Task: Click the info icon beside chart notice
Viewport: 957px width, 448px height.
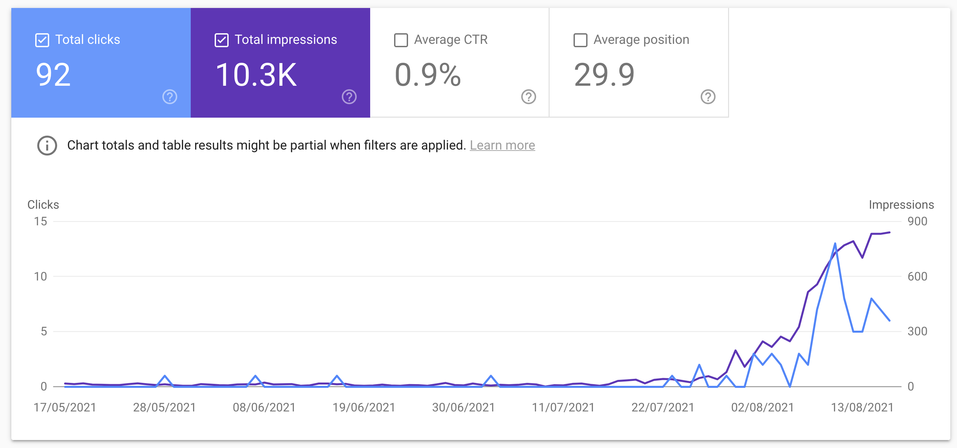Action: (x=47, y=145)
